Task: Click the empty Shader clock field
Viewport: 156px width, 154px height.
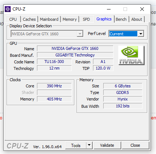Action: [x=54, y=92]
